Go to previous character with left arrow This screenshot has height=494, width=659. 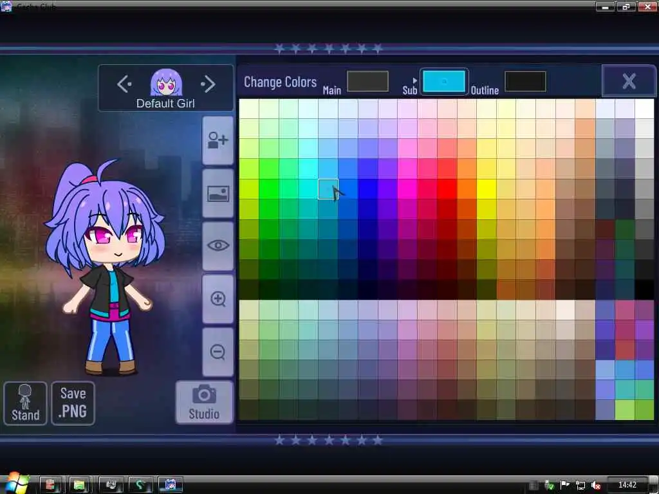(x=124, y=84)
